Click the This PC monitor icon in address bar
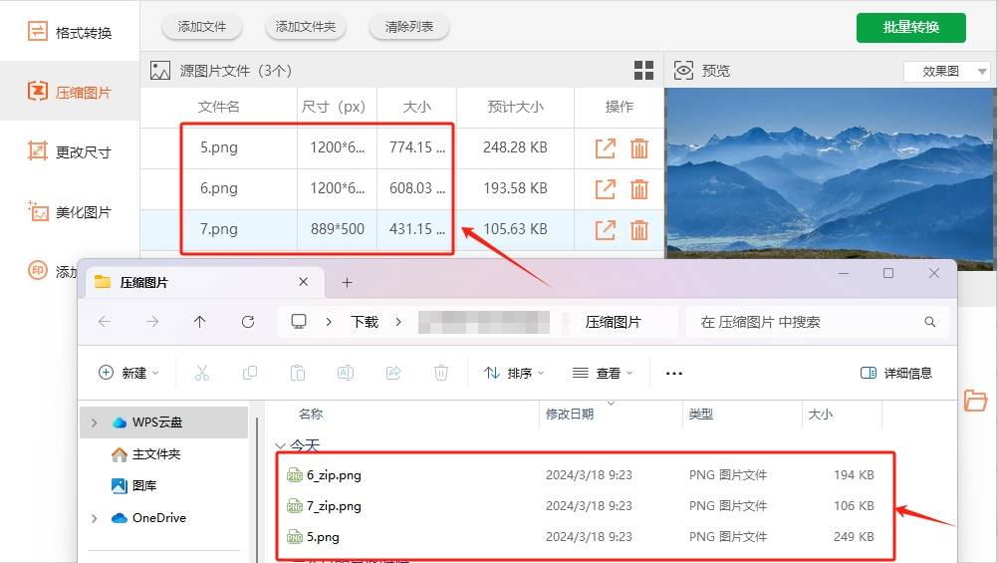This screenshot has width=998, height=563. pyautogui.click(x=299, y=321)
